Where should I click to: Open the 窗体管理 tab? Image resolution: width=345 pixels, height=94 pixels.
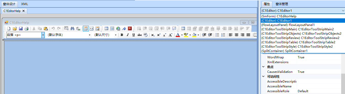click(282, 4)
